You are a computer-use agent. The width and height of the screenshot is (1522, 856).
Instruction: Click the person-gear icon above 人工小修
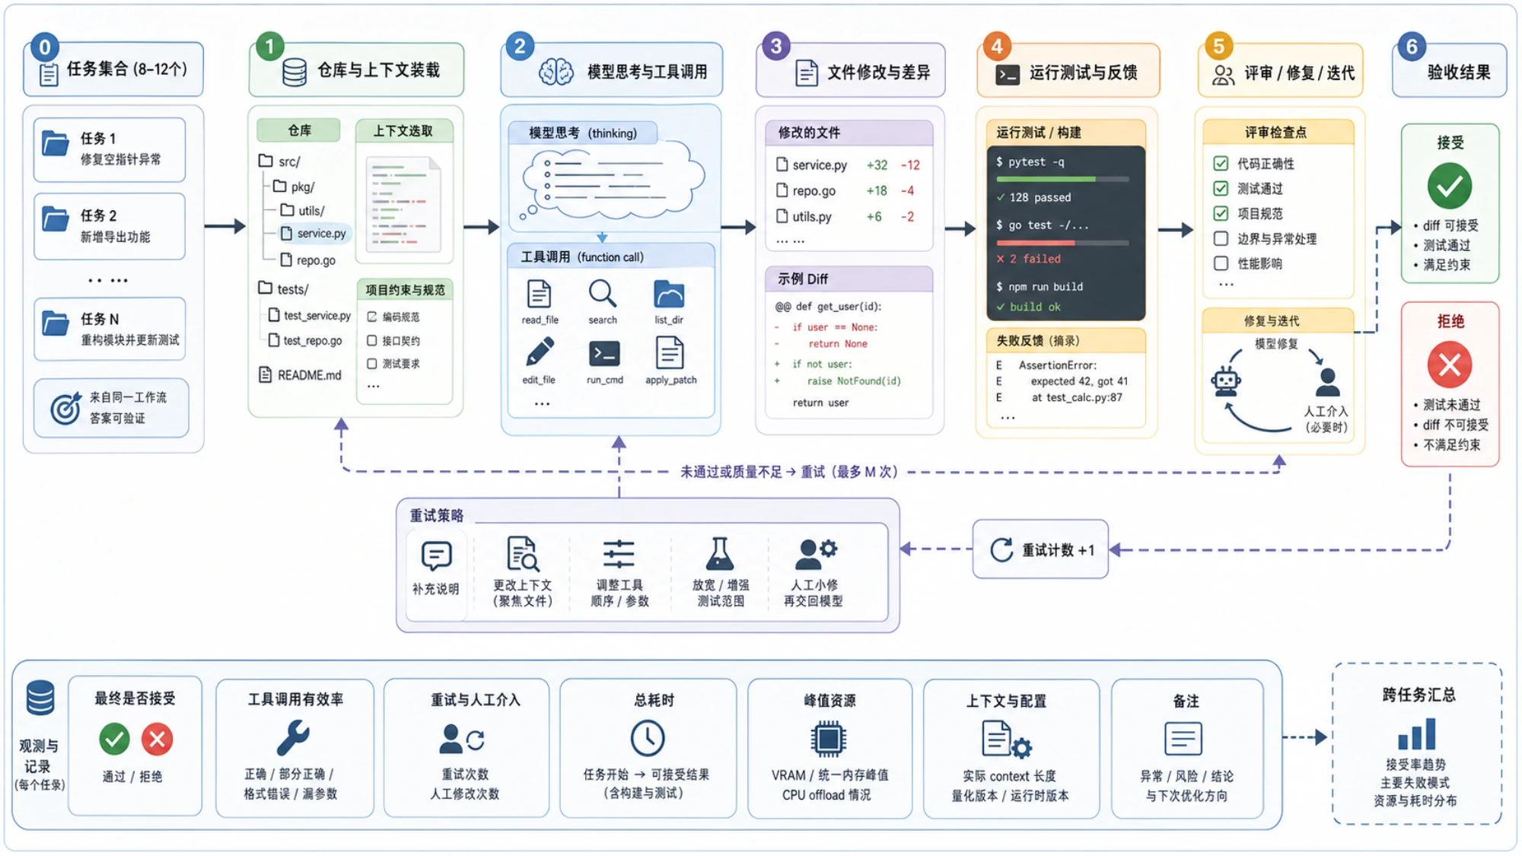pyautogui.click(x=815, y=554)
